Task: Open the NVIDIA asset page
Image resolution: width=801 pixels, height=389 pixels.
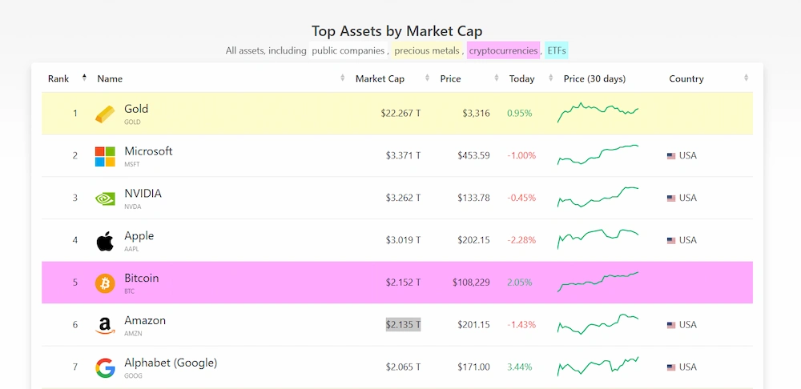Action: coord(143,194)
